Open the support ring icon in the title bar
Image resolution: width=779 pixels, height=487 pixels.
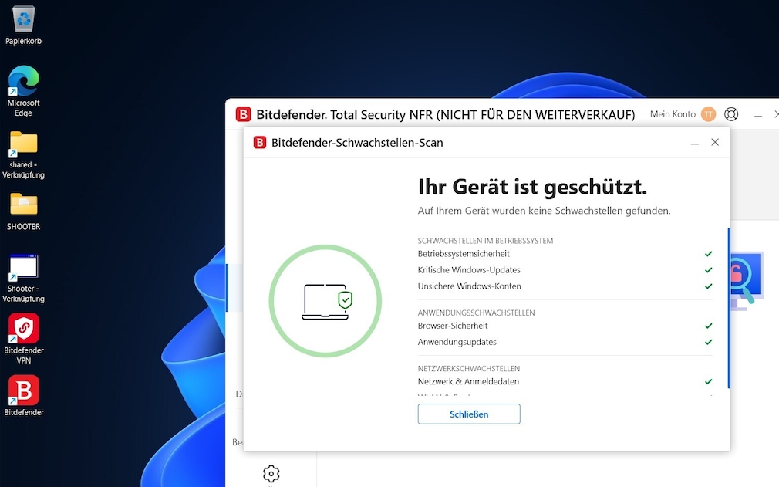tap(731, 113)
